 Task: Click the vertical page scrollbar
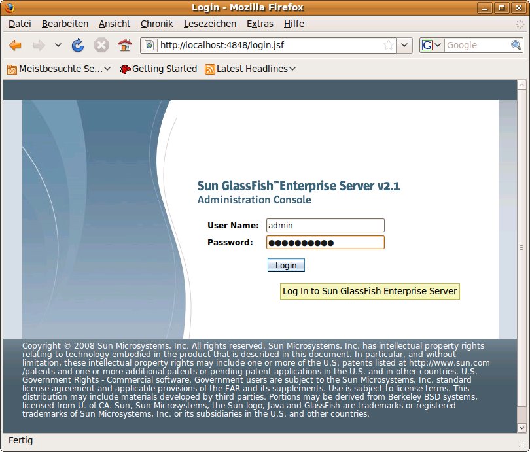point(521,249)
